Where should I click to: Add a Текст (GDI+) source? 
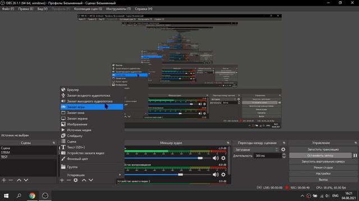click(x=91, y=147)
